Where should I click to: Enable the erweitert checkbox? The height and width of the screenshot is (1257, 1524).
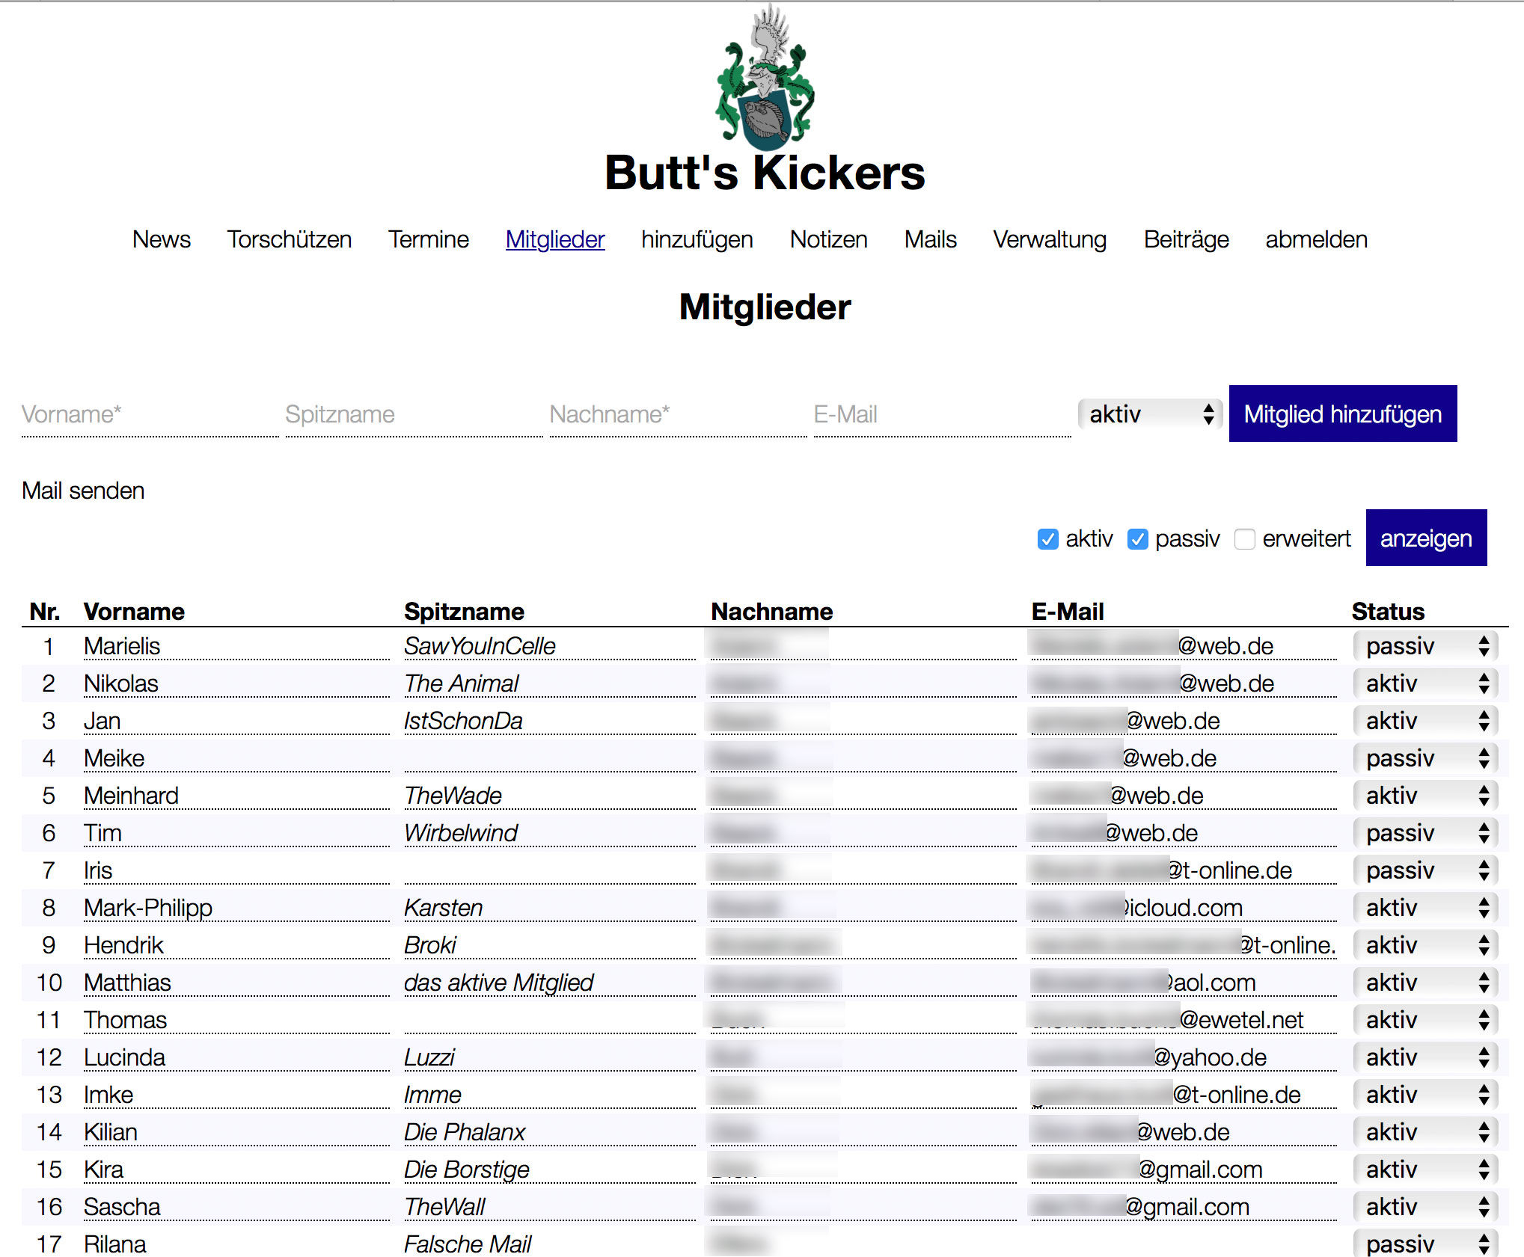pyautogui.click(x=1245, y=538)
